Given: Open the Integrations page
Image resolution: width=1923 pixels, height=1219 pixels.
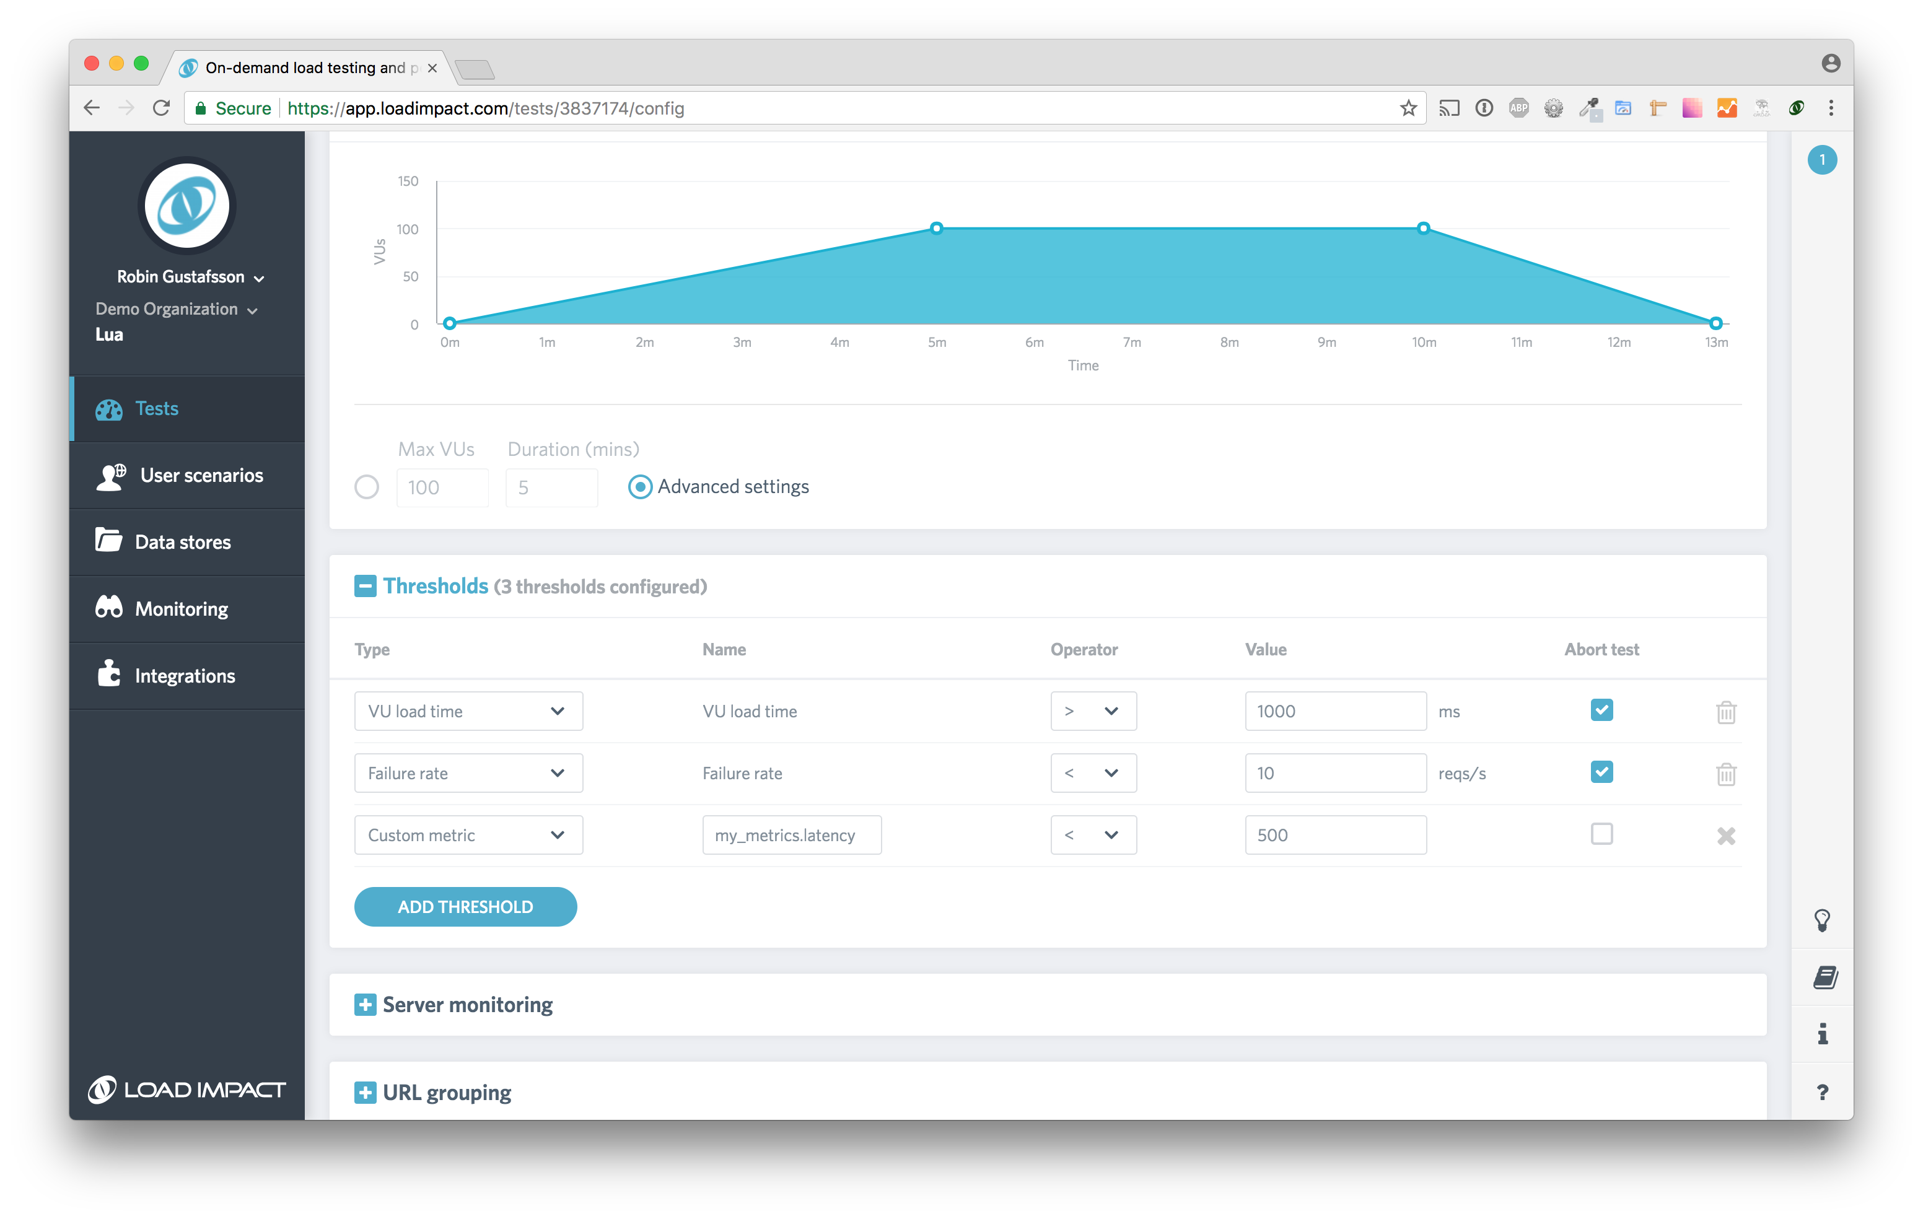Looking at the screenshot, I should click(x=185, y=675).
